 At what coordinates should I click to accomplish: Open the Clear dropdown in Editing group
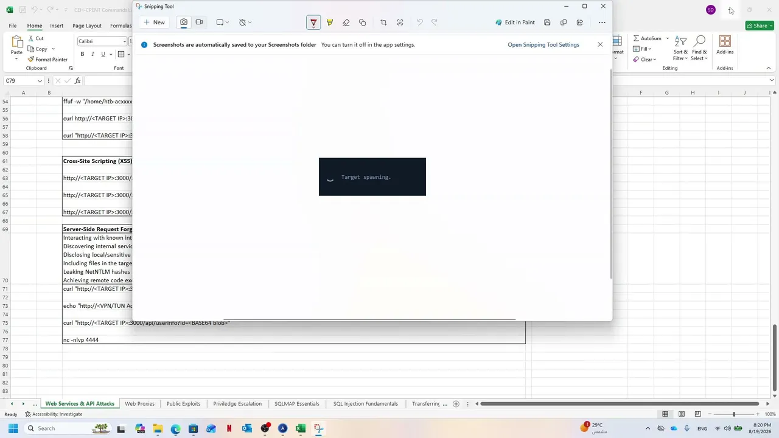point(644,60)
